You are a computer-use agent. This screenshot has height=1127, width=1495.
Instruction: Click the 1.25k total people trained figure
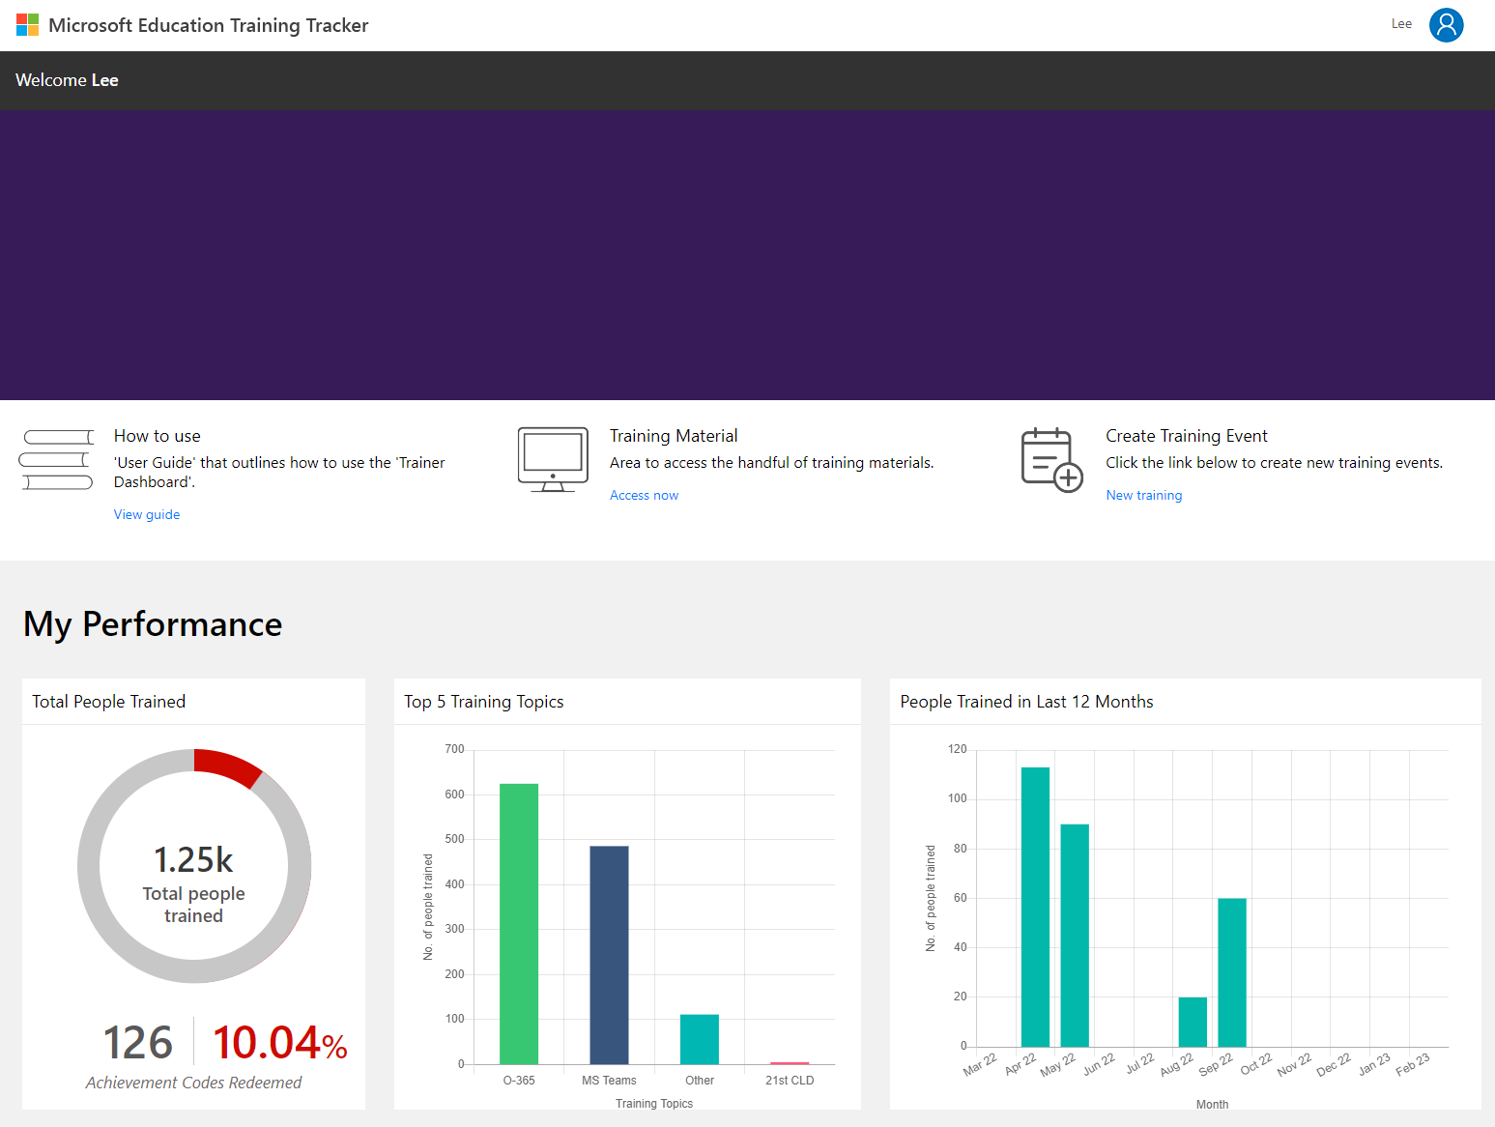[x=193, y=859]
